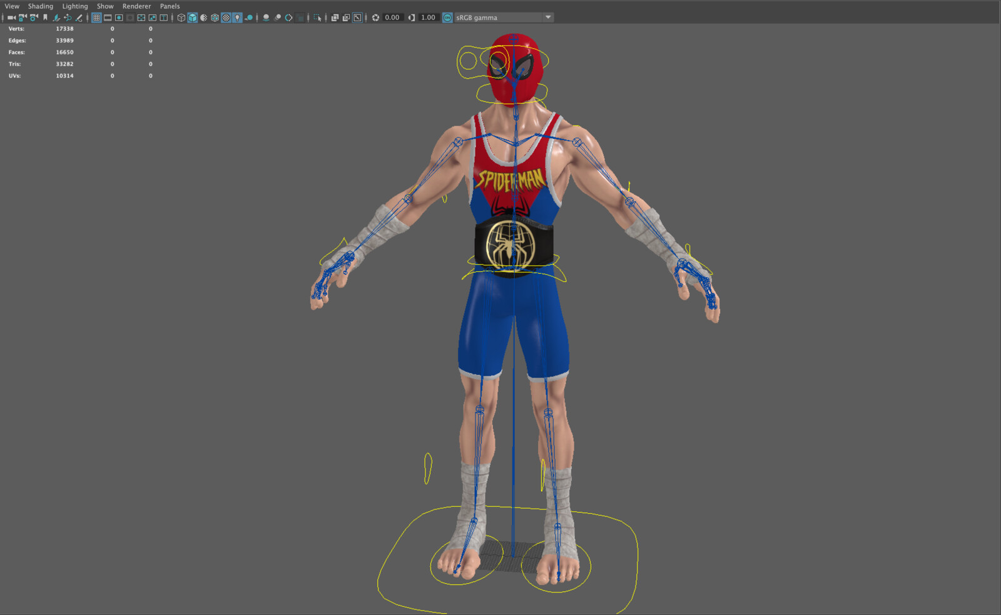Select the Grease Pencil tool icon
1001x615 pixels.
click(x=79, y=17)
